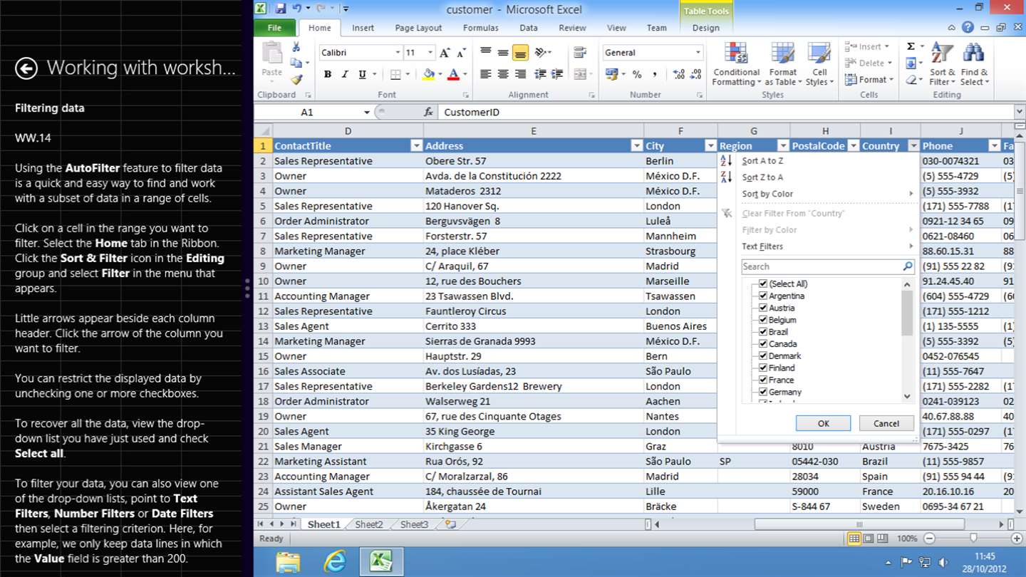
Task: Open the ContactTitle column filter arrow
Action: click(x=416, y=146)
